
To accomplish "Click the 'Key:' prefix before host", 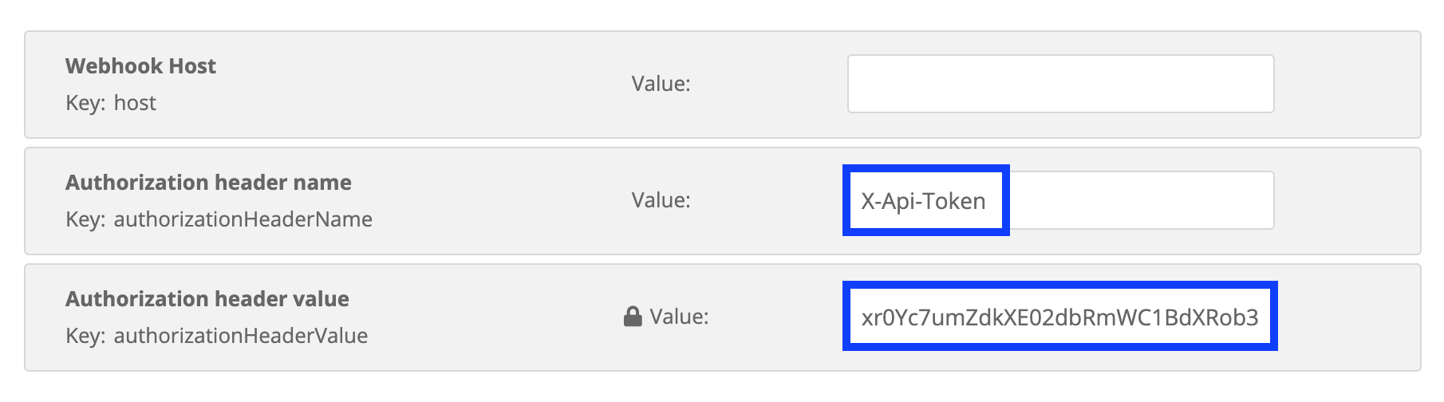I will tap(85, 103).
